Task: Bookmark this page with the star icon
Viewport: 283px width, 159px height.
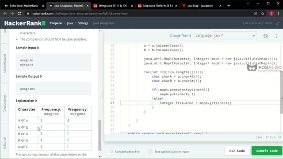Action: click(263, 14)
